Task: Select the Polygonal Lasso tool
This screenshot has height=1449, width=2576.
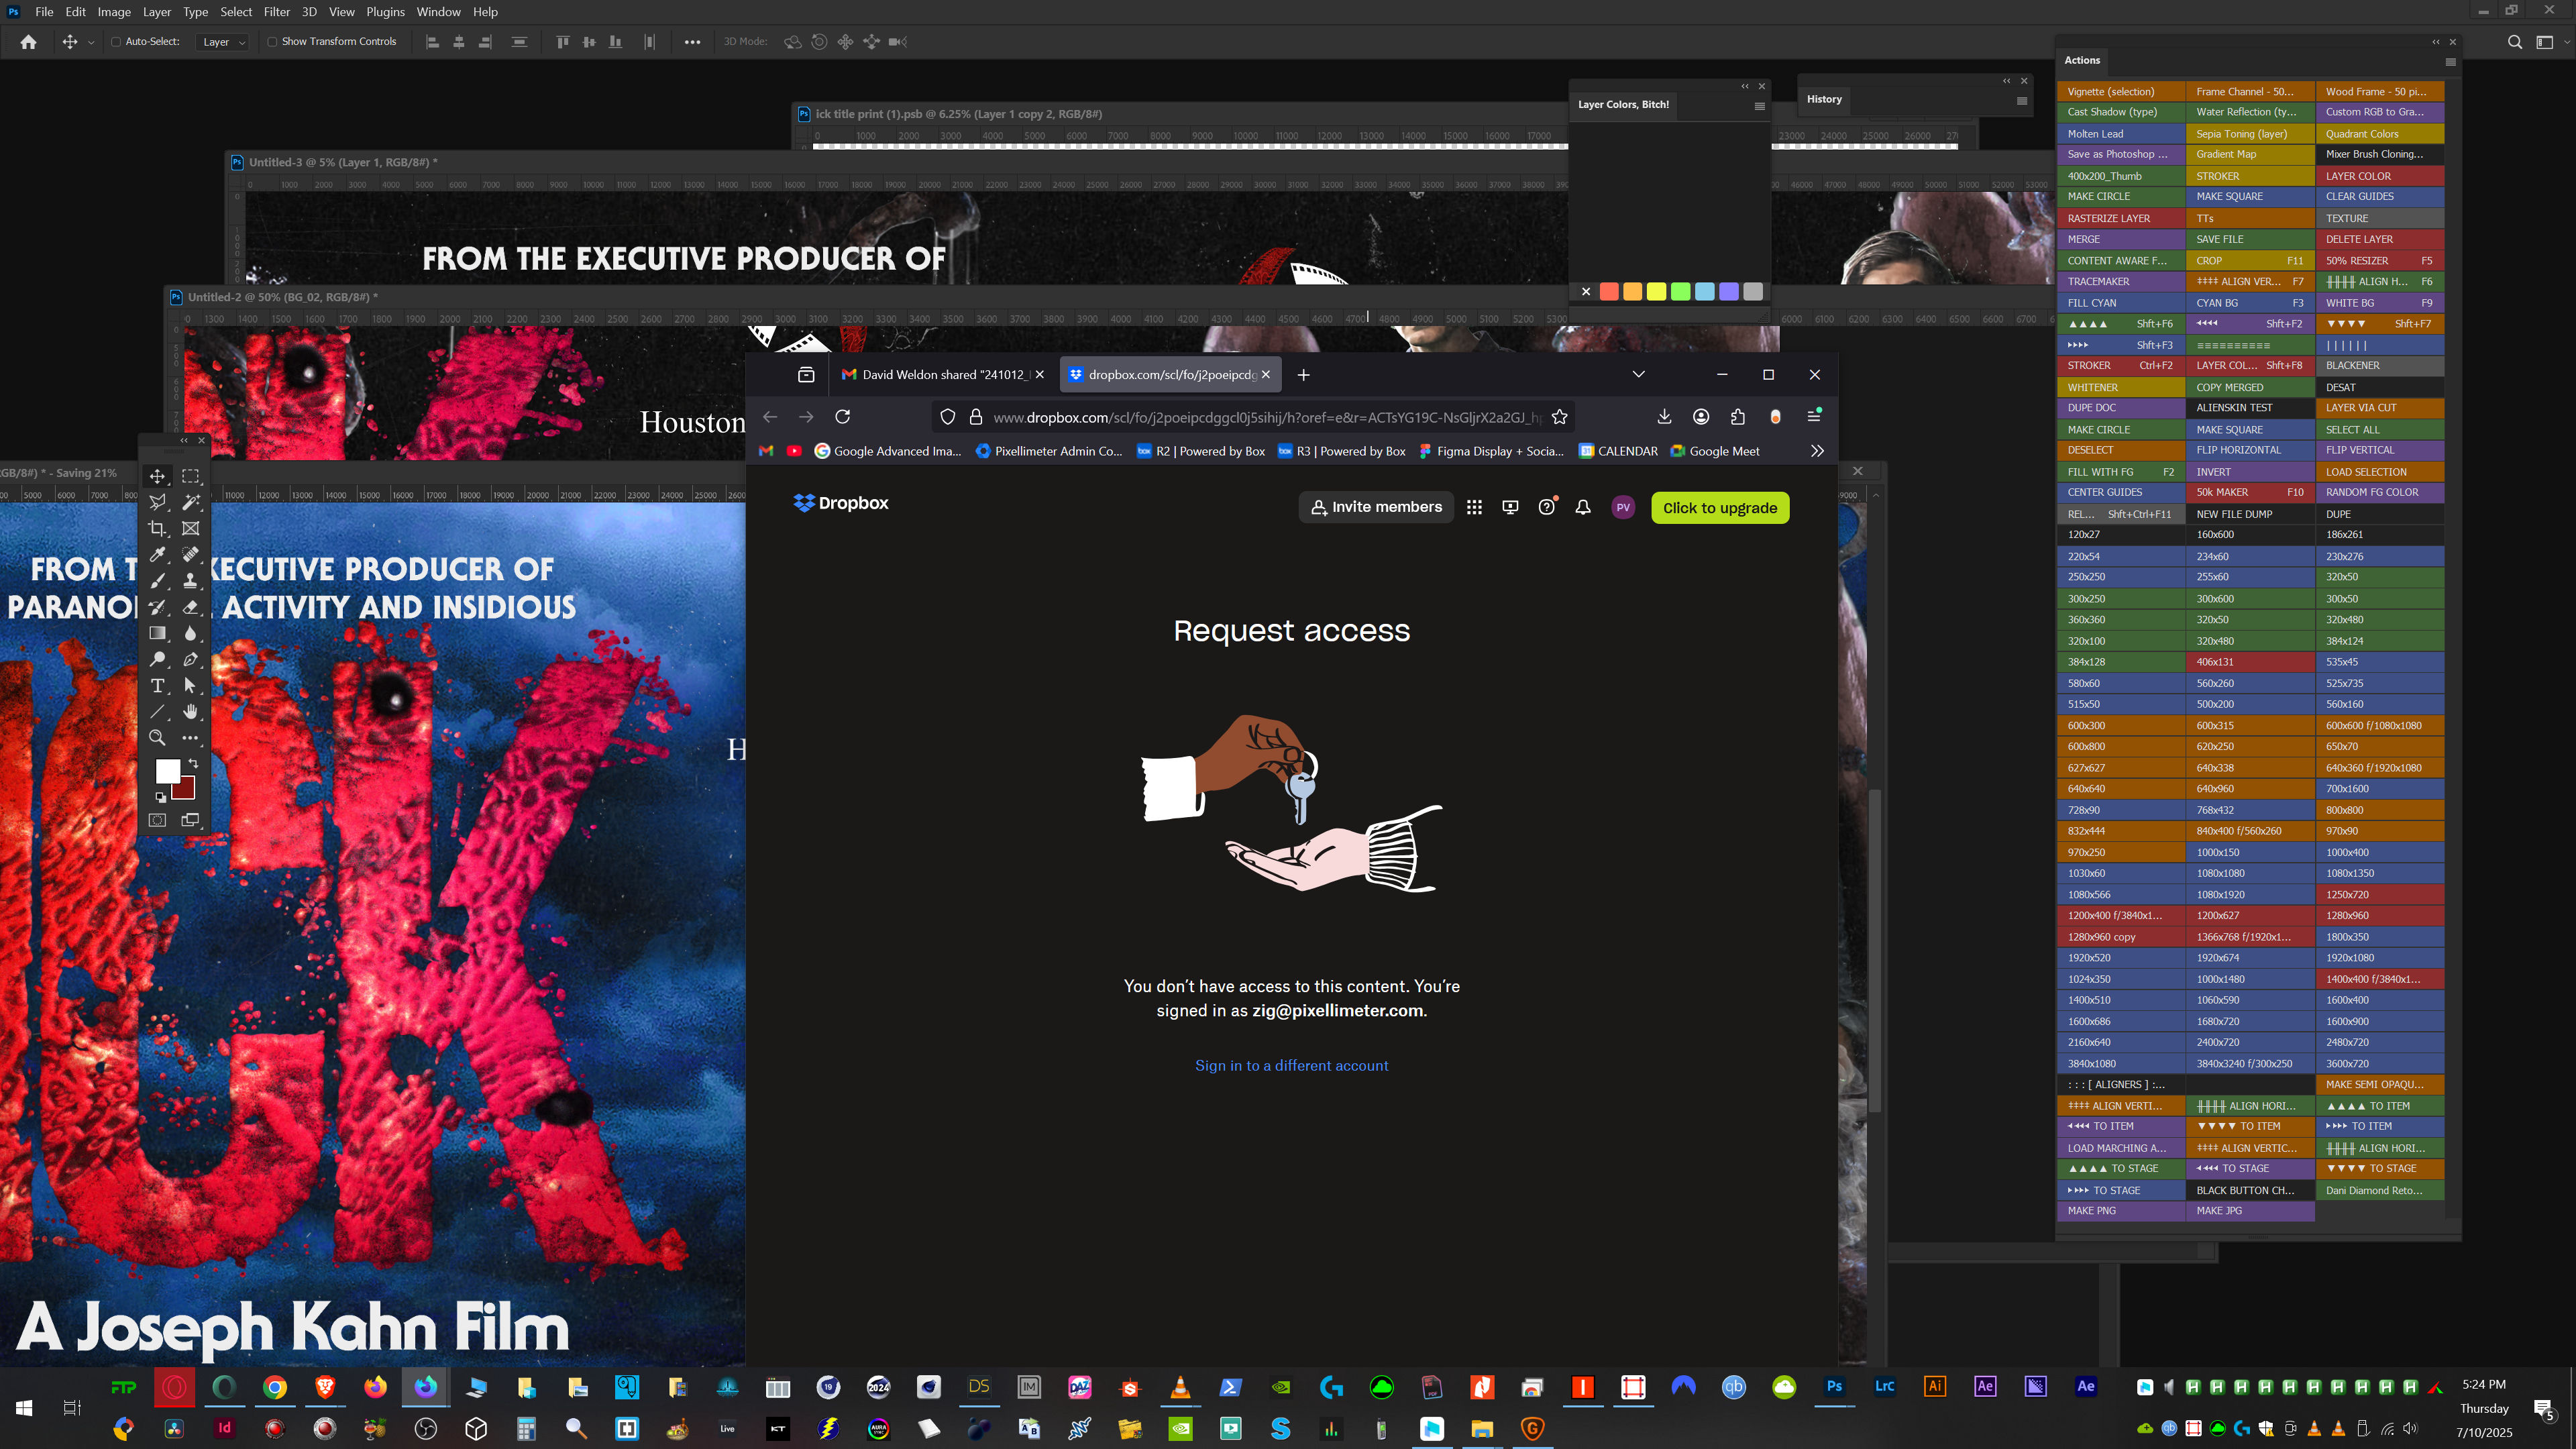Action: pos(157,502)
